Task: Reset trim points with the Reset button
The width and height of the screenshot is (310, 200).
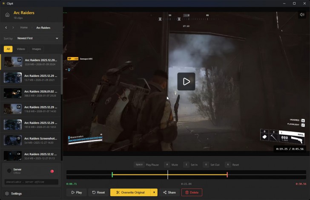Action: (98, 192)
